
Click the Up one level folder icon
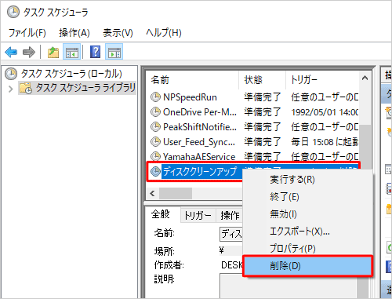(53, 53)
